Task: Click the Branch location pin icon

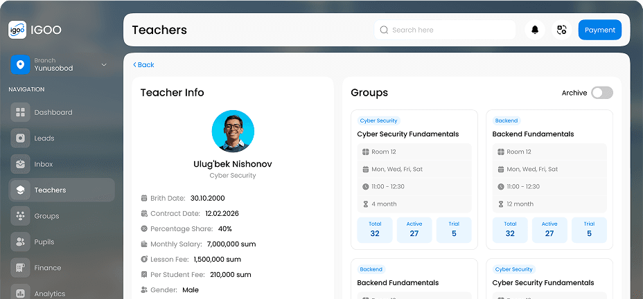Action: tap(20, 65)
